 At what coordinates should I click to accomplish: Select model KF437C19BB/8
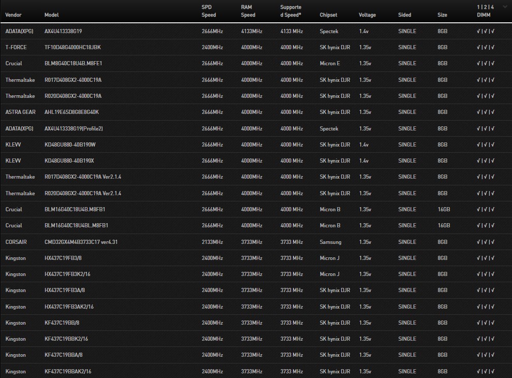tap(62, 323)
